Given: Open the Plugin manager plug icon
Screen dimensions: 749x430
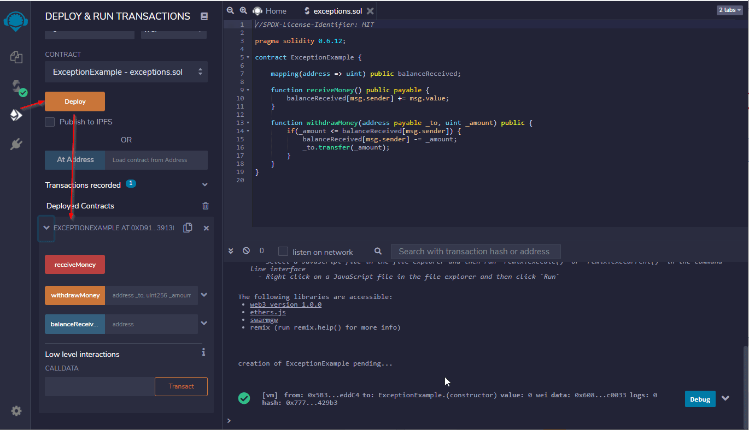Looking at the screenshot, I should pos(16,144).
